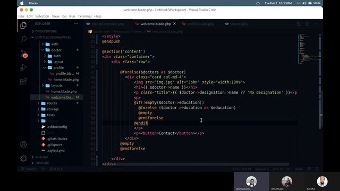
Task: Click the Blade language mode in status bar
Action: [299, 169]
